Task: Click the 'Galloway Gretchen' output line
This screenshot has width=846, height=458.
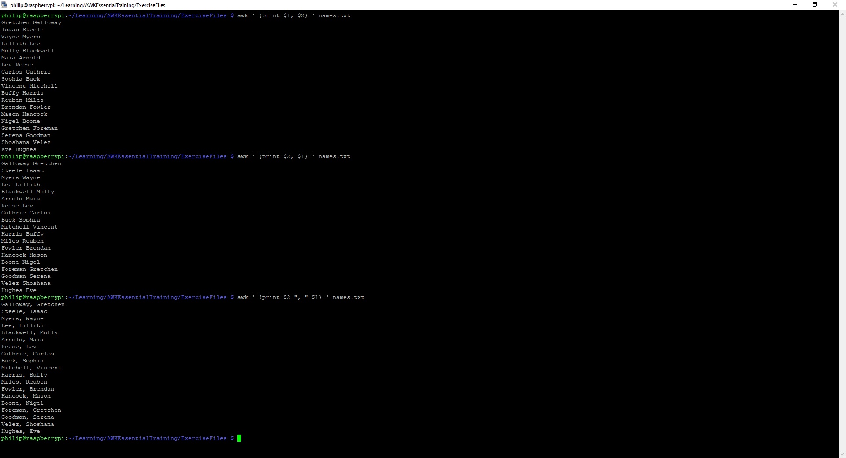Action: point(31,163)
